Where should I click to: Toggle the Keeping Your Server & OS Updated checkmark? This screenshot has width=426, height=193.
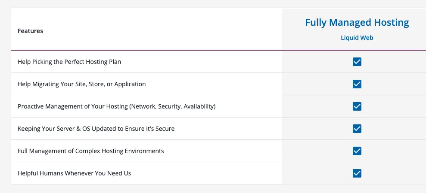click(x=357, y=129)
